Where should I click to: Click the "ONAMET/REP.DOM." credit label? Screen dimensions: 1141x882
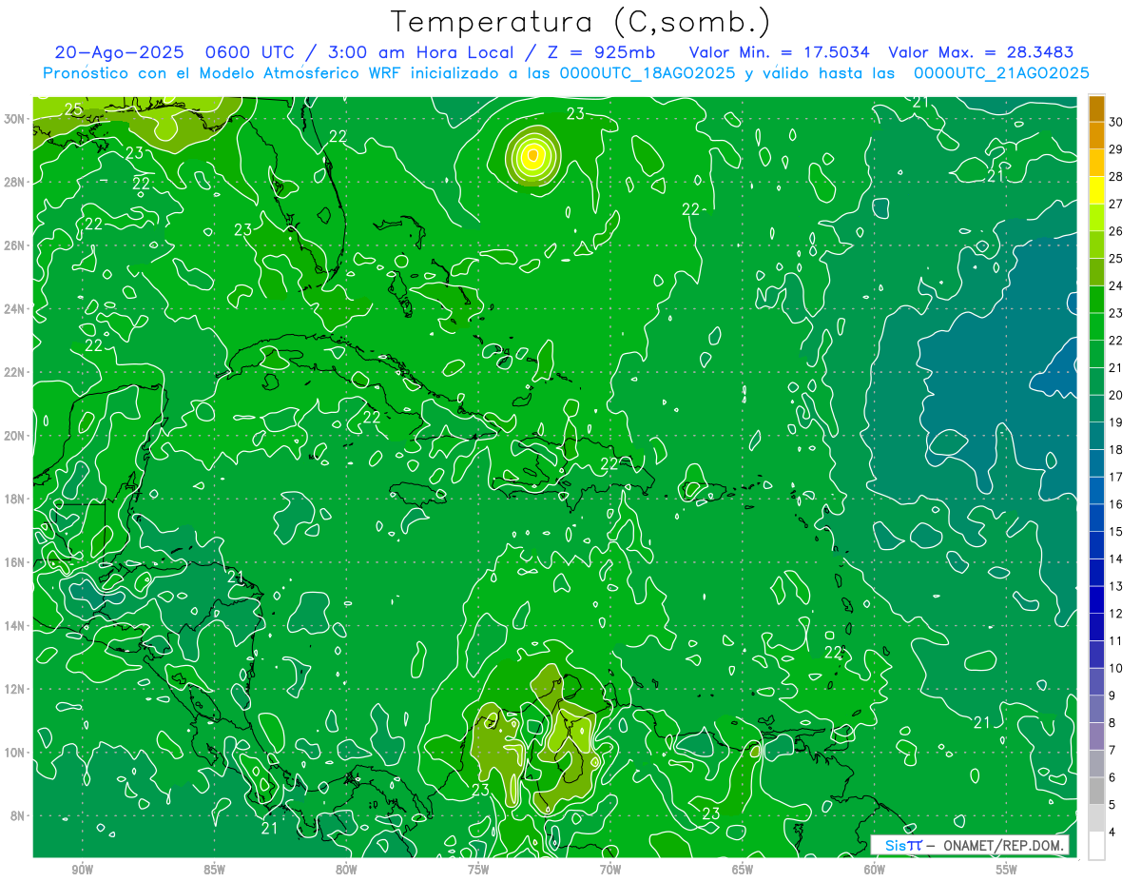[1003, 845]
